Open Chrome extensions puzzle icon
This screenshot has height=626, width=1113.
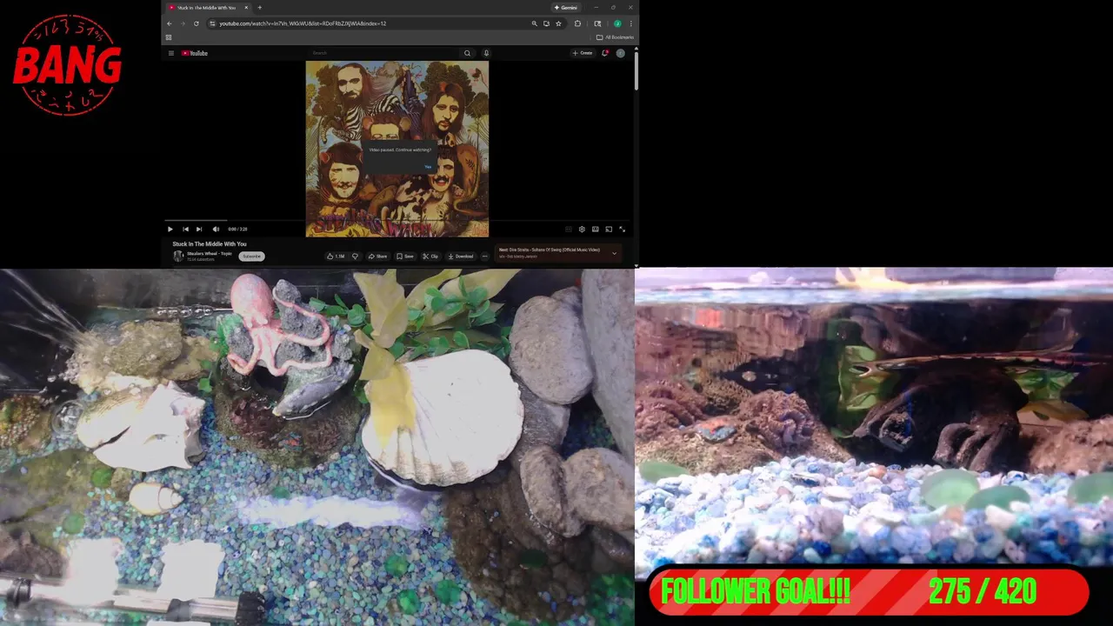(577, 23)
